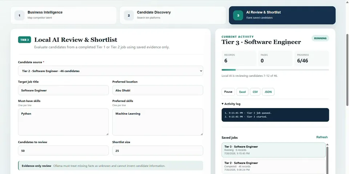This screenshot has height=174, width=349.
Task: Click the 'Tier 3 job queued' log line
Action: point(248,113)
